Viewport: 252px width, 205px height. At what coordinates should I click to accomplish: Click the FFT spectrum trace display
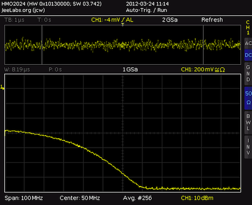click(123, 133)
